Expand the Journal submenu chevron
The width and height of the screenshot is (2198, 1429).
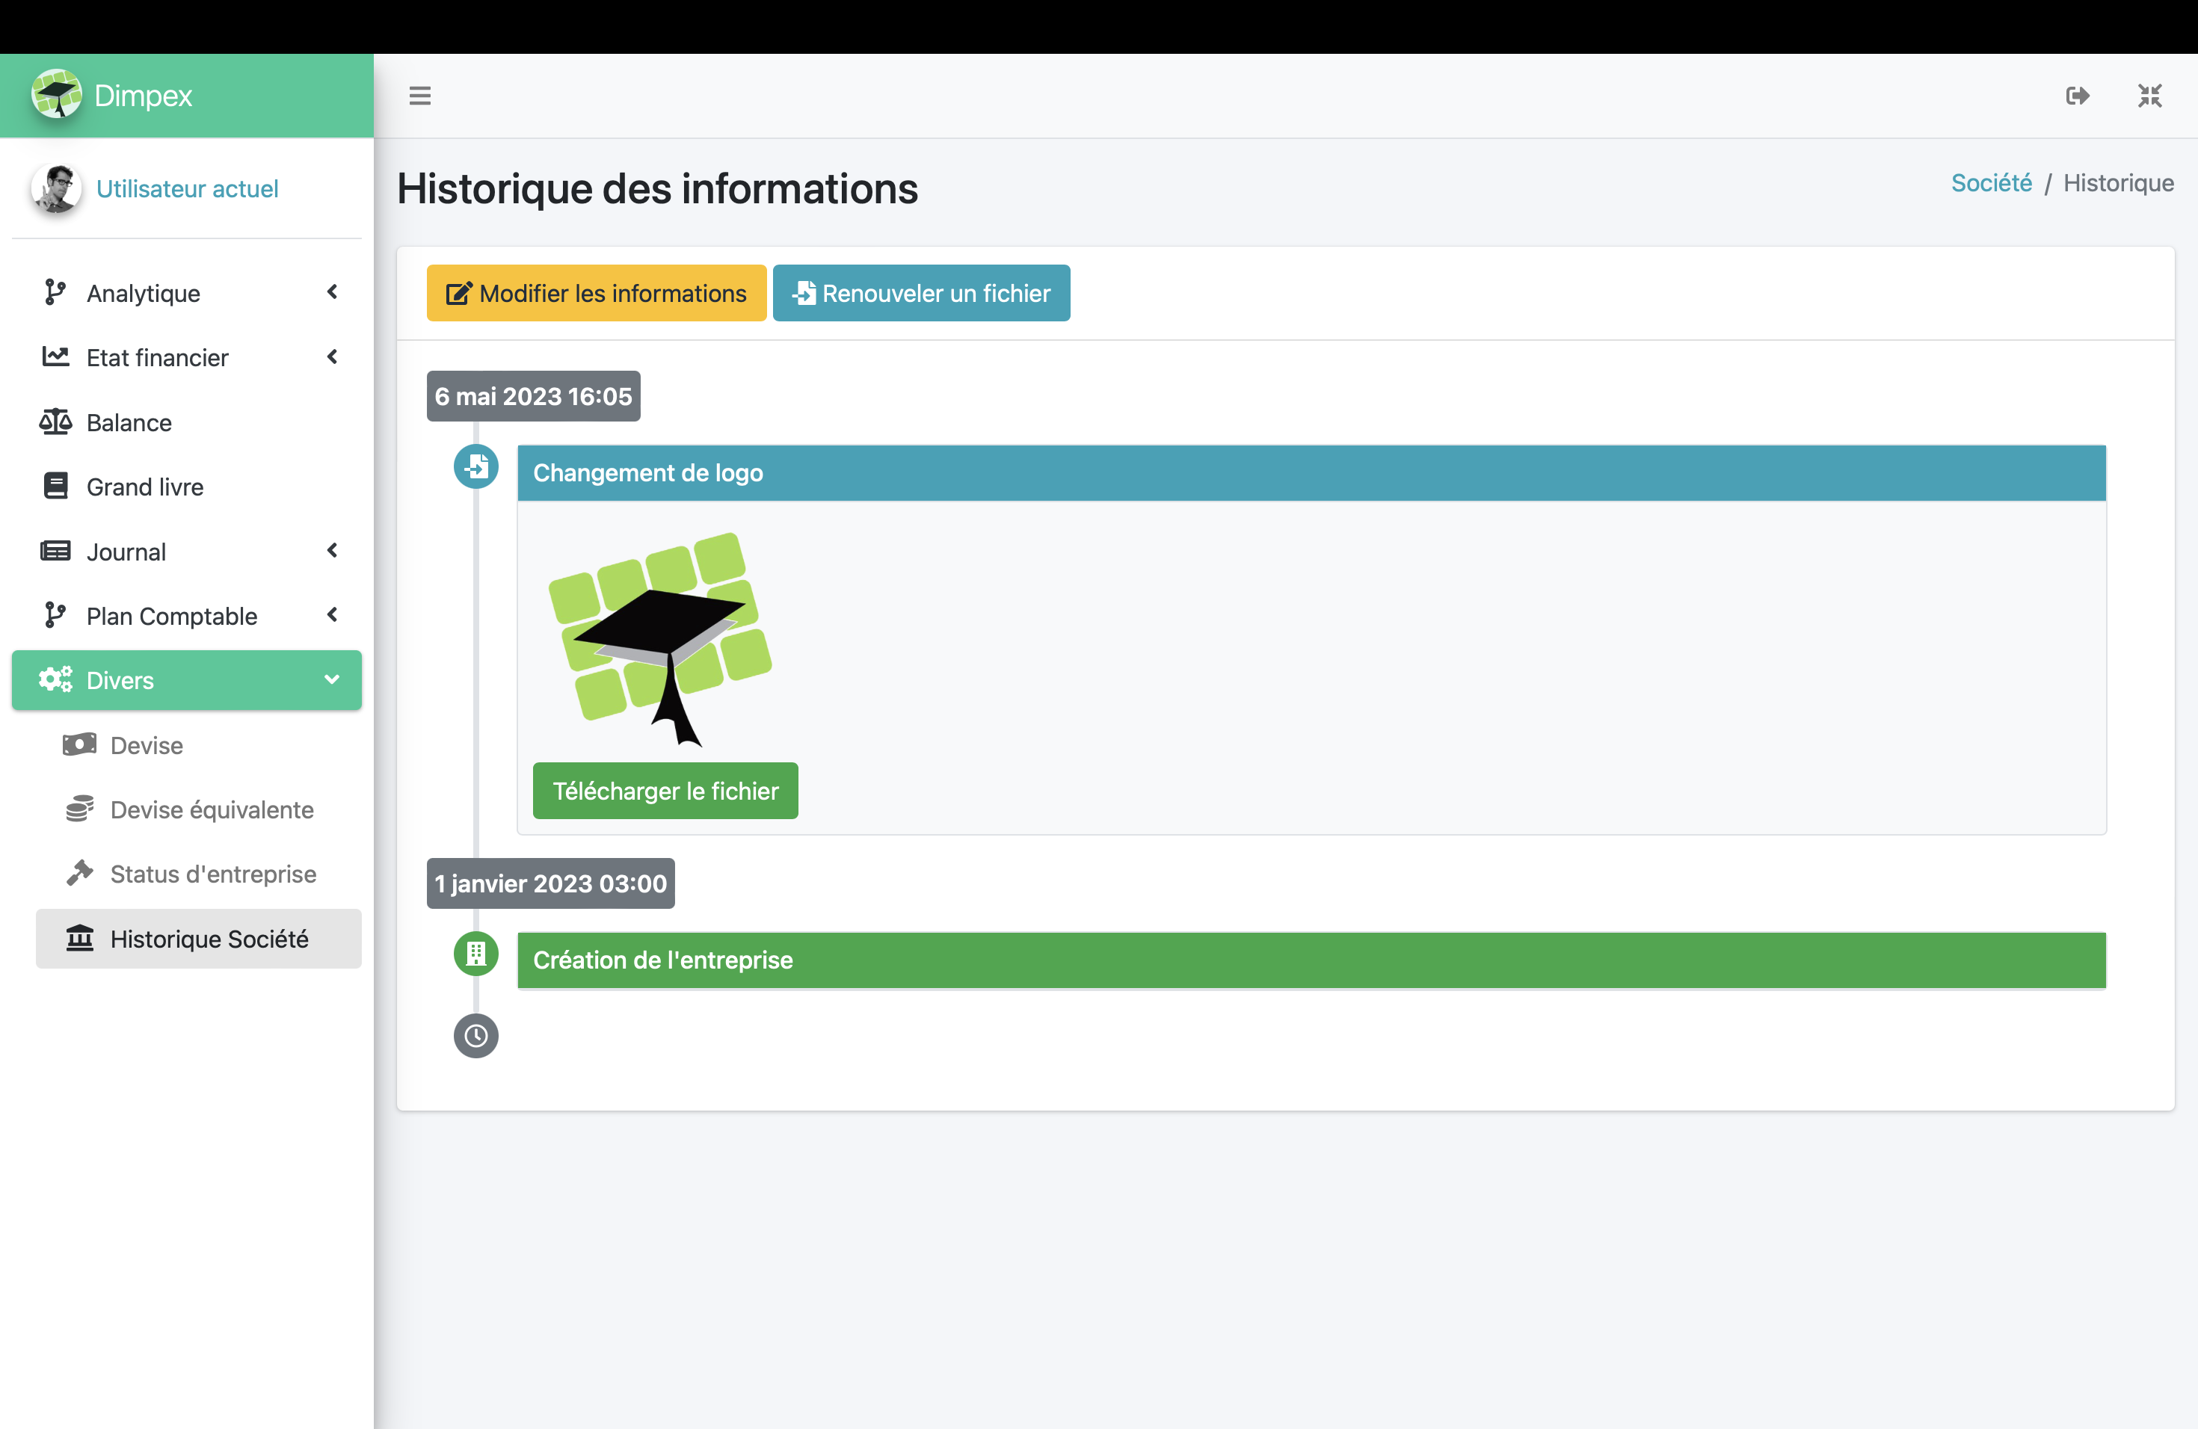pos(333,551)
